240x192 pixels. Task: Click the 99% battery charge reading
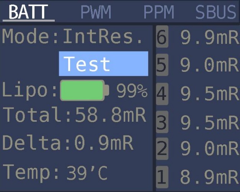coord(132,91)
